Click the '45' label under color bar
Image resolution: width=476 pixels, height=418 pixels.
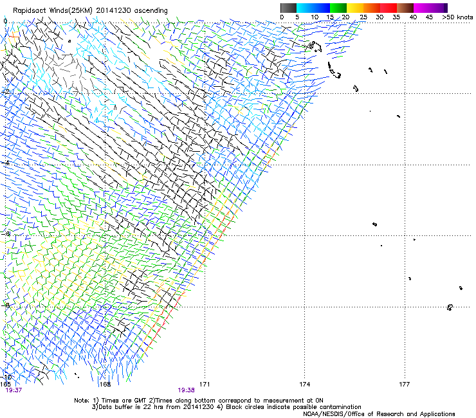(429, 17)
